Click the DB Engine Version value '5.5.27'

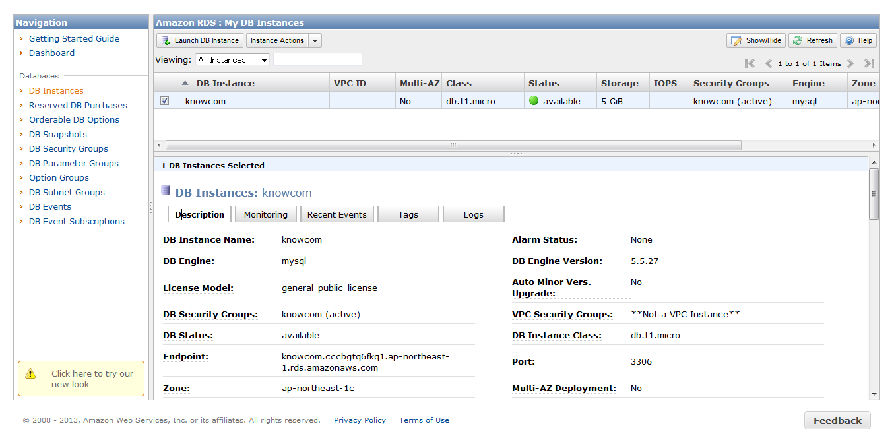click(645, 261)
